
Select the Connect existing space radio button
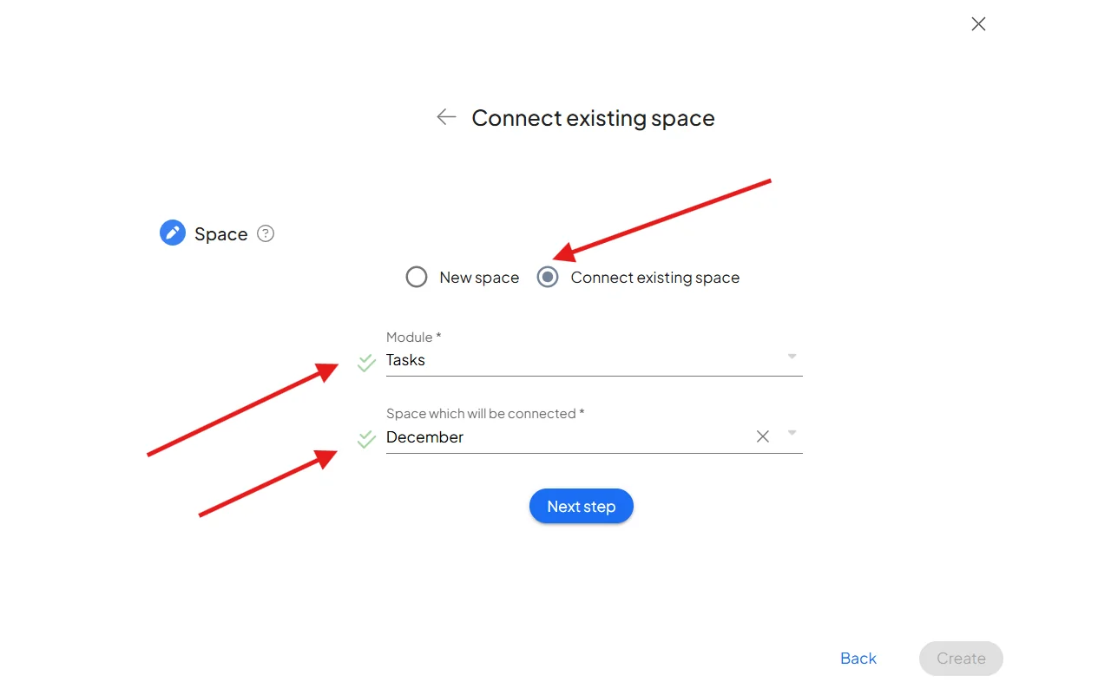tap(548, 277)
